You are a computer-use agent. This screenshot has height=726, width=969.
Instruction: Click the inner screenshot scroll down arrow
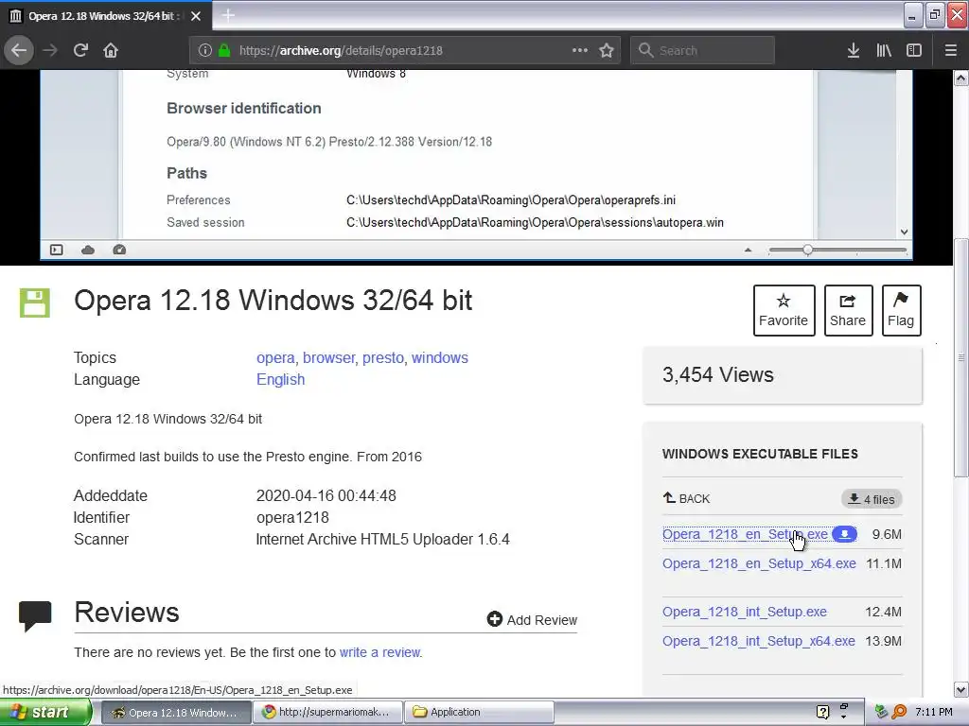(904, 233)
